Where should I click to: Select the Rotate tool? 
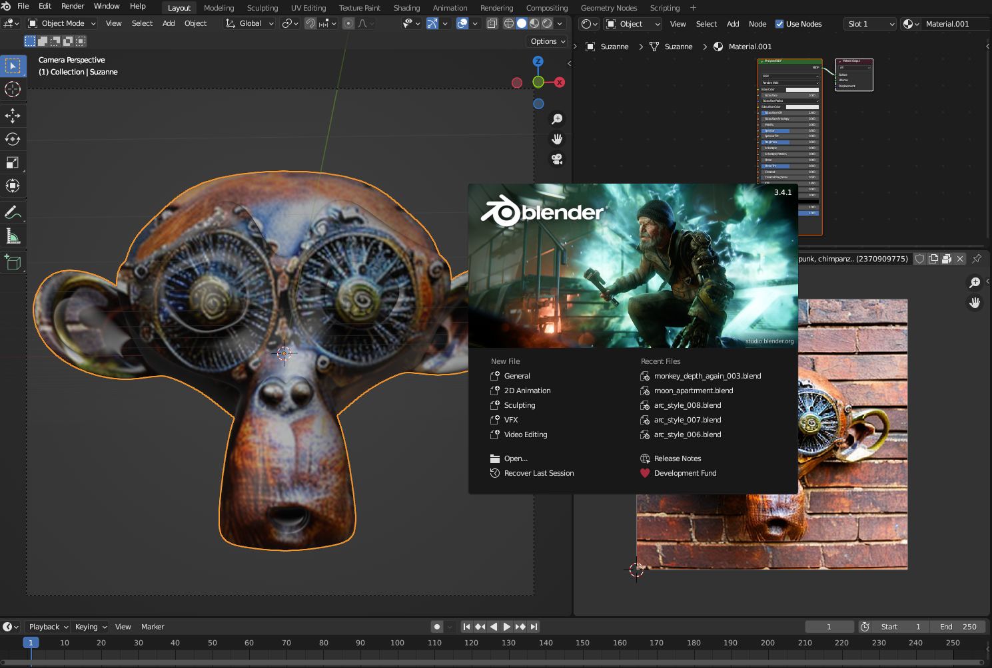pyautogui.click(x=13, y=139)
